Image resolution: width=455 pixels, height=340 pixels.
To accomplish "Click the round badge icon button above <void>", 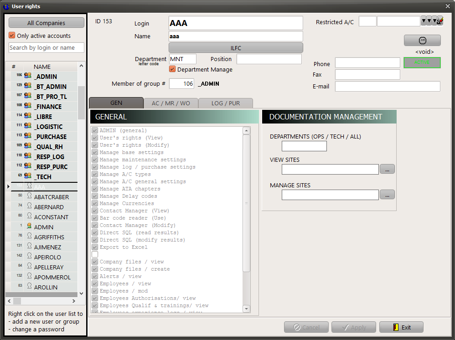I will coord(422,40).
